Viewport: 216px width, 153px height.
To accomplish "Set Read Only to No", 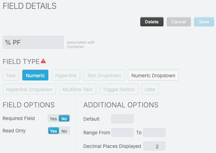I will [x=64, y=131].
